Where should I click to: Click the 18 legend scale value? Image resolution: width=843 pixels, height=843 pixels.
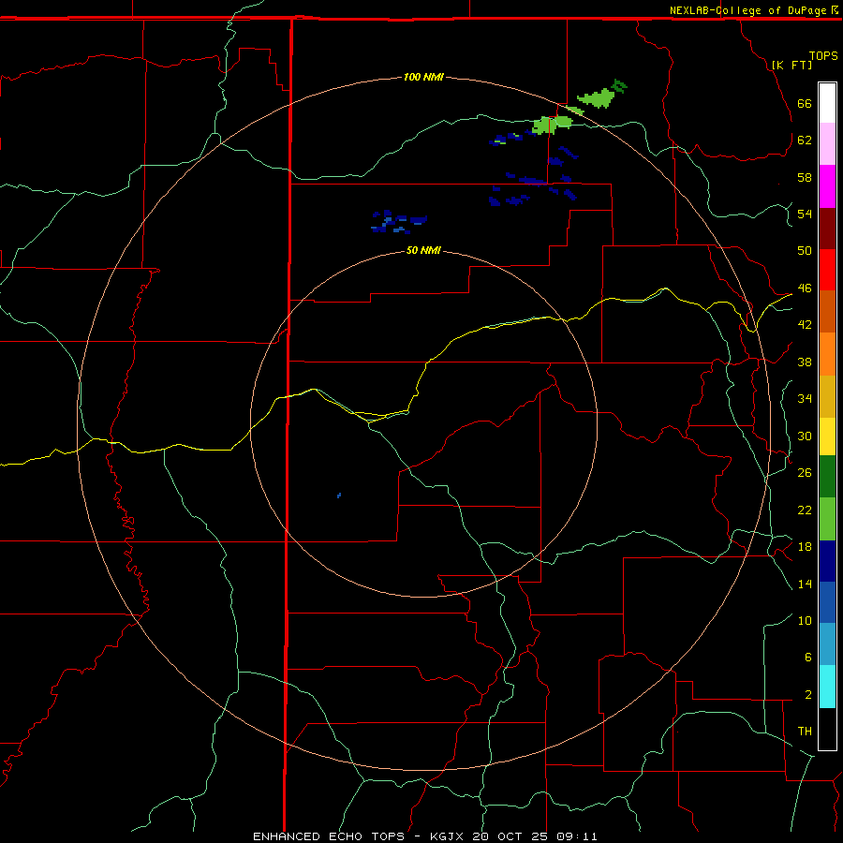click(x=805, y=547)
